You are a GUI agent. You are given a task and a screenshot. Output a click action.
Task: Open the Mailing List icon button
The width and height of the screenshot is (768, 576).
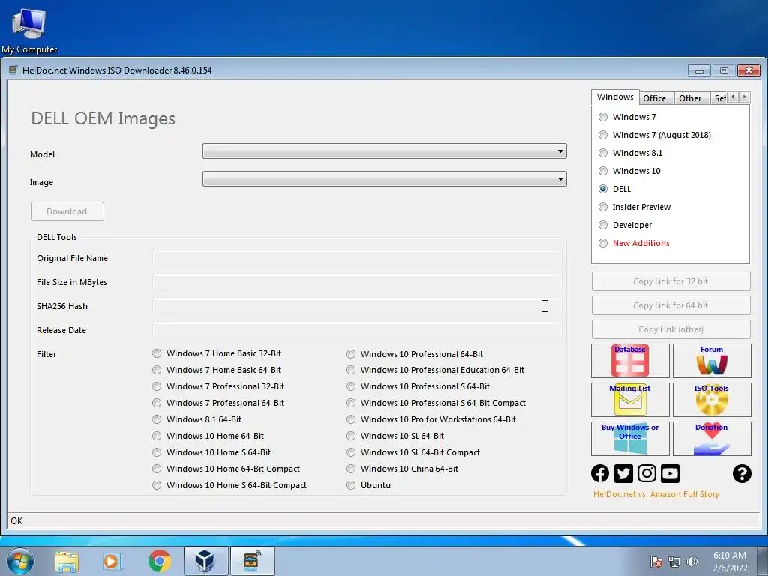coord(630,399)
